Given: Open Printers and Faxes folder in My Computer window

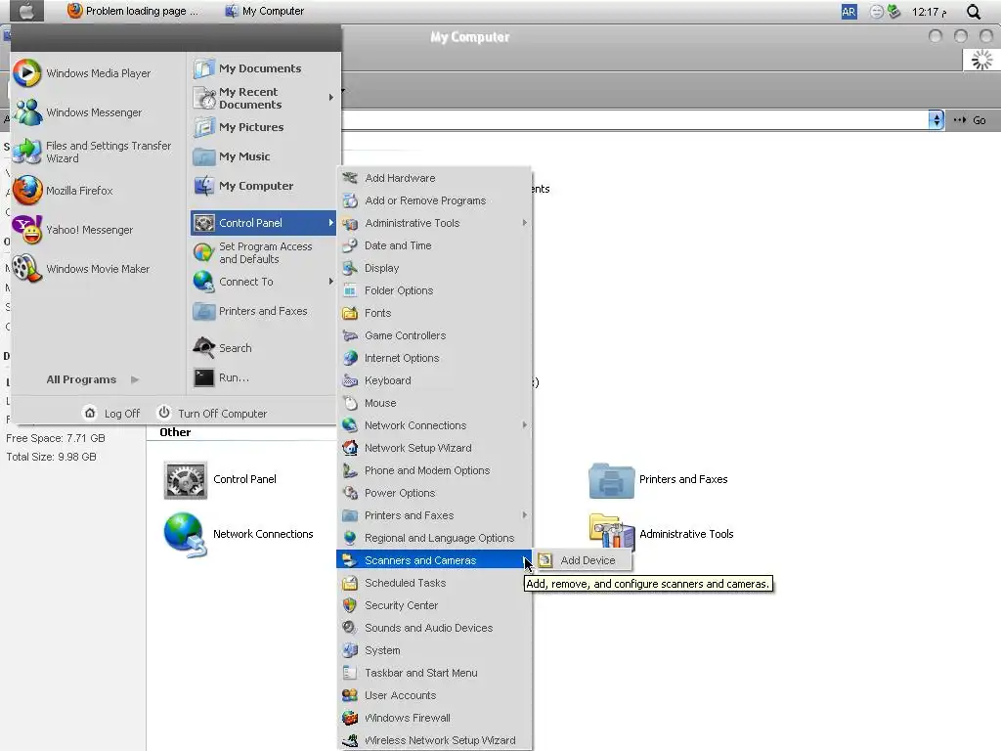Looking at the screenshot, I should 611,480.
